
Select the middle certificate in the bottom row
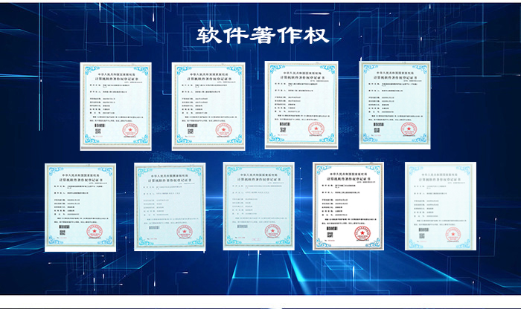260,205
